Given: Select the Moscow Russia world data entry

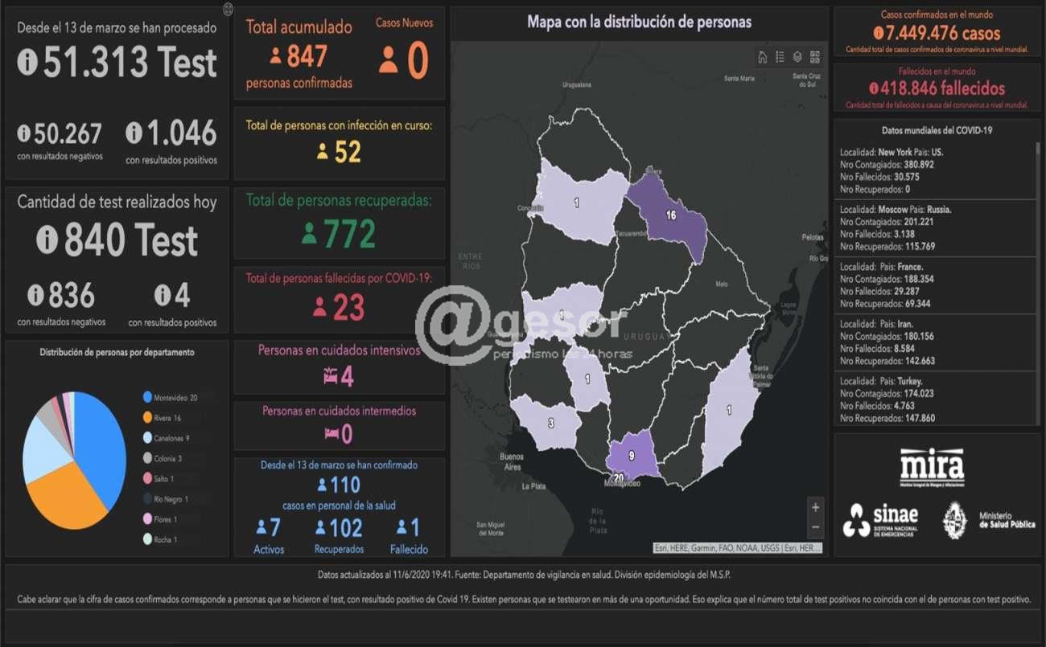Looking at the screenshot, I should 933,227.
